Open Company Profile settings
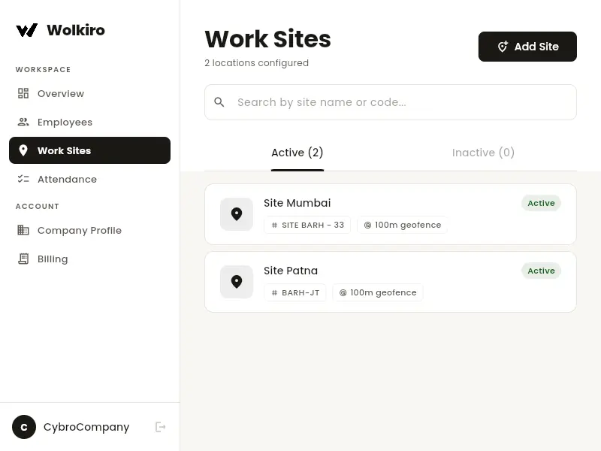The image size is (601, 451). [x=89, y=230]
